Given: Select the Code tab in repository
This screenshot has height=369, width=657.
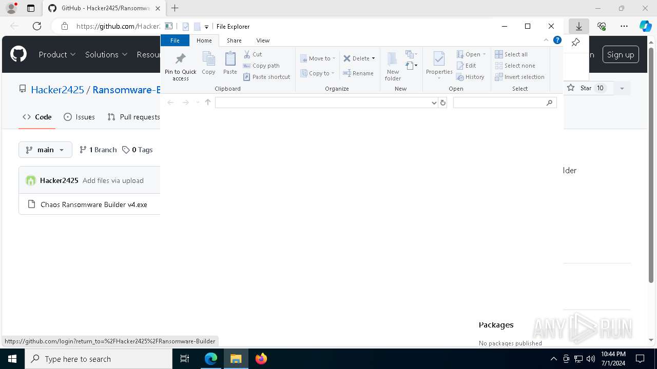Looking at the screenshot, I should pyautogui.click(x=37, y=117).
